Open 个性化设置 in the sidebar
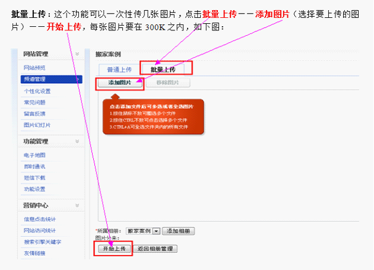Viewport: 374px width, 270px height. pos(37,91)
